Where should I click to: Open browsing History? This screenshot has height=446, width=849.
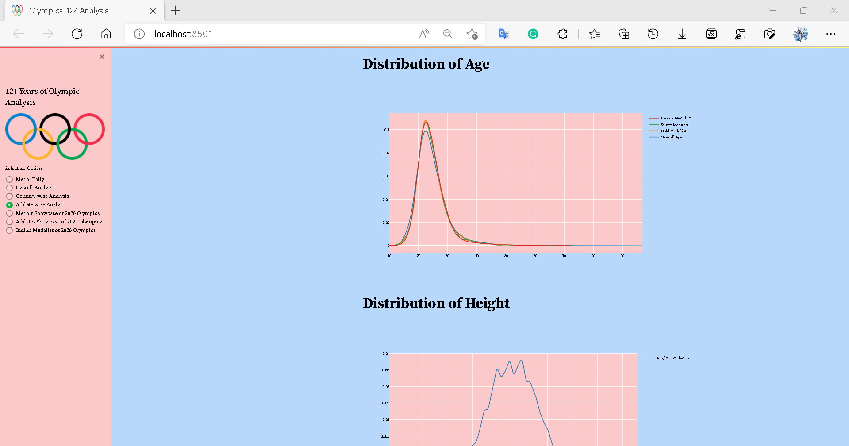(x=653, y=34)
